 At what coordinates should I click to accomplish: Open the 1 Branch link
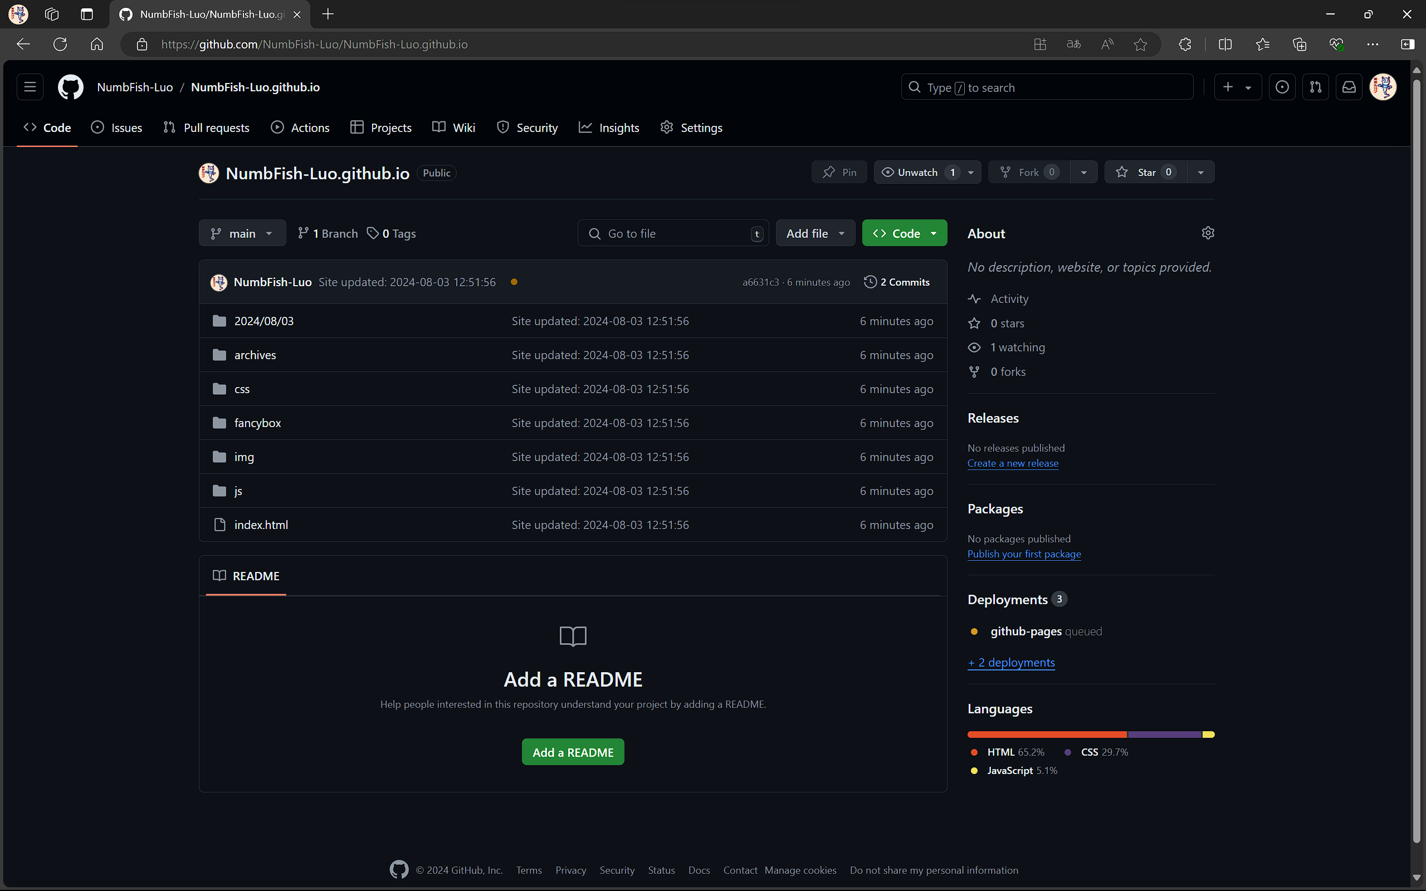coord(328,233)
